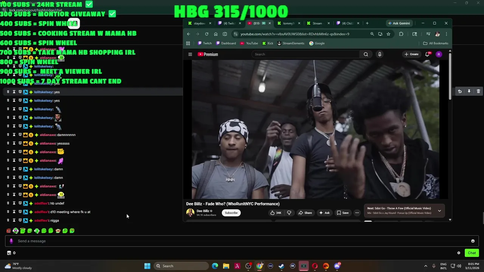The image size is (484, 272).
Task: Open weather widget Mostly cloudy
Action: pyautogui.click(x=18, y=266)
